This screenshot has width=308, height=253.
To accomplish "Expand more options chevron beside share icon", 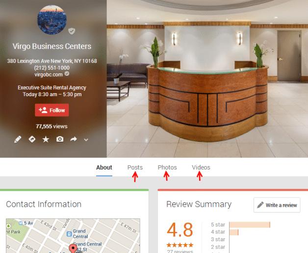I will (86, 140).
